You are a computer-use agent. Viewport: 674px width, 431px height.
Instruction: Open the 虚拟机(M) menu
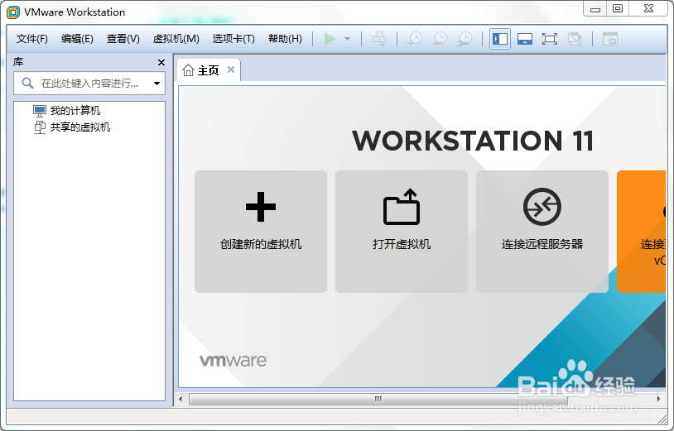(x=176, y=39)
